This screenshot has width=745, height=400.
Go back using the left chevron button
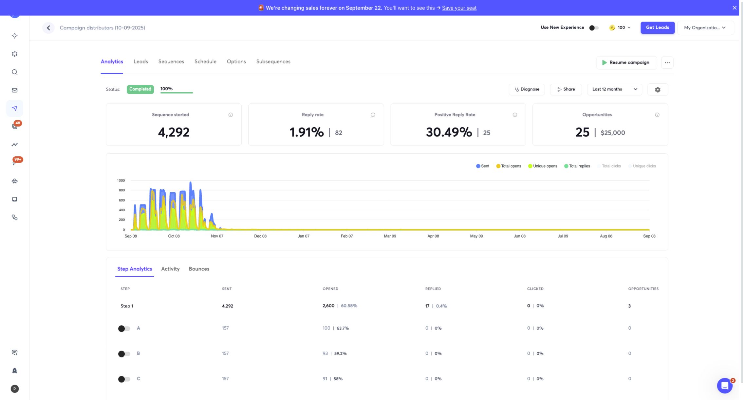(48, 28)
